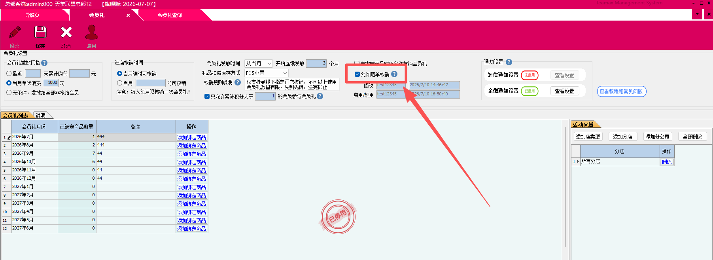This screenshot has width=713, height=260.
Task: Click 添加绑定商品 for 2027年1月
Action: (191, 187)
